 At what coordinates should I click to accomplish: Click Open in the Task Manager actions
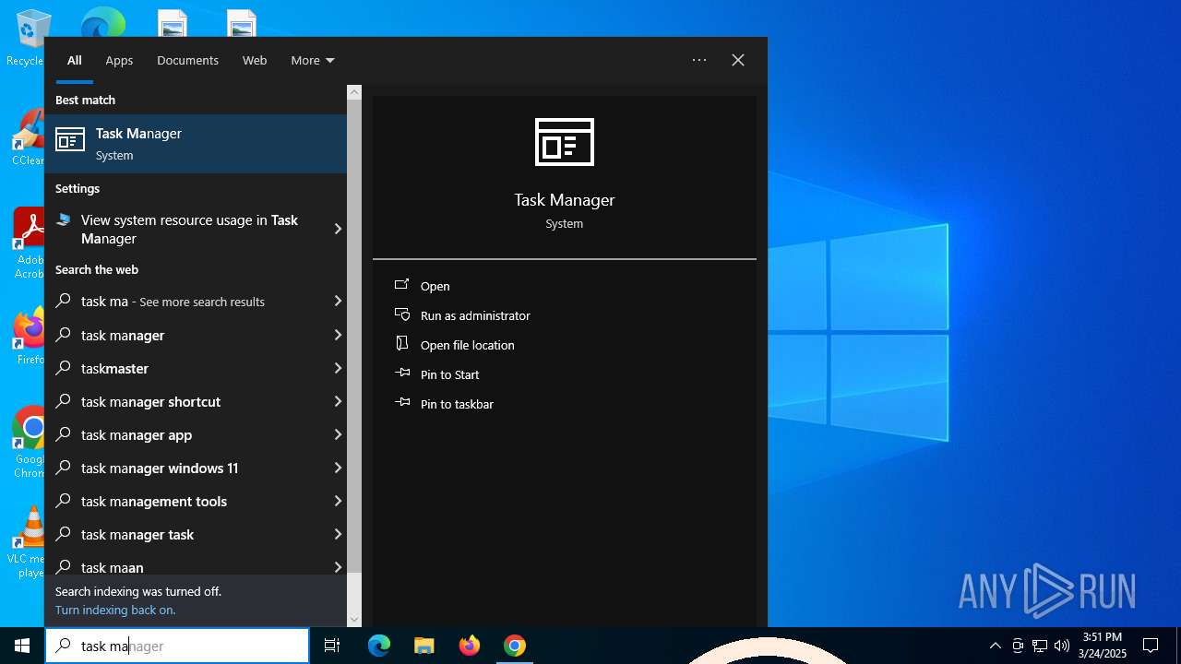[435, 286]
